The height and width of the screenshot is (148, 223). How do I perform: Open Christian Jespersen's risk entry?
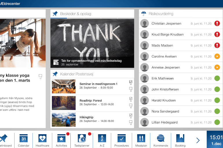pos(166,24)
